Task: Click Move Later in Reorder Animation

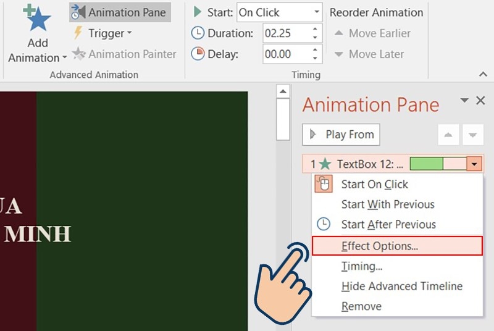Action: point(369,54)
